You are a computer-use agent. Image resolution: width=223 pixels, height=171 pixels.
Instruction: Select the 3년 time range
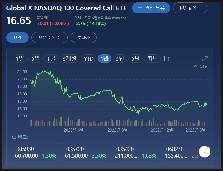point(120,58)
